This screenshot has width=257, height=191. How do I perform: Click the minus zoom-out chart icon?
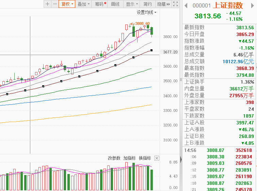[54, 4]
